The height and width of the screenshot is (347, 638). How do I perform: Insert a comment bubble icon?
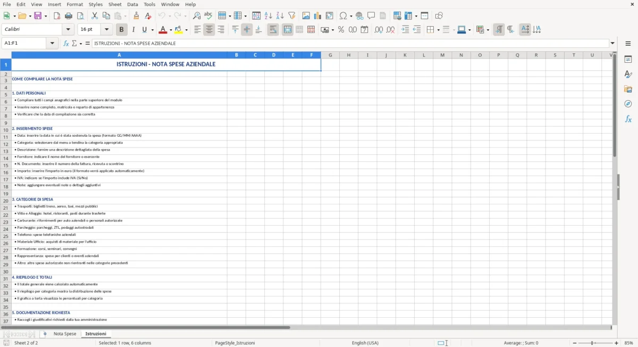[x=371, y=16]
